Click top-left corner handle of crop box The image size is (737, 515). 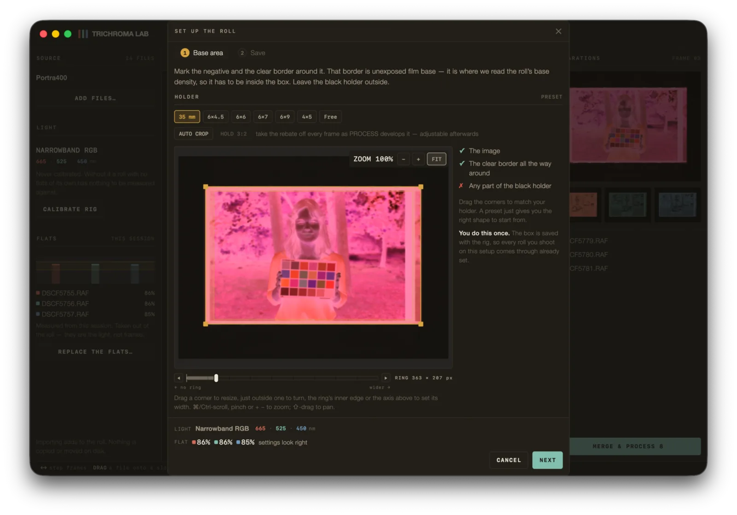205,187
